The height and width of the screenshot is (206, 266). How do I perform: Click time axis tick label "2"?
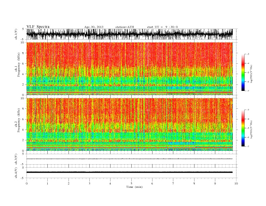point(69,183)
